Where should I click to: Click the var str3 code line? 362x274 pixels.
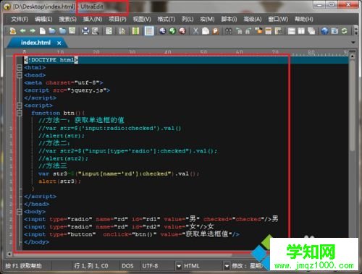click(119, 174)
